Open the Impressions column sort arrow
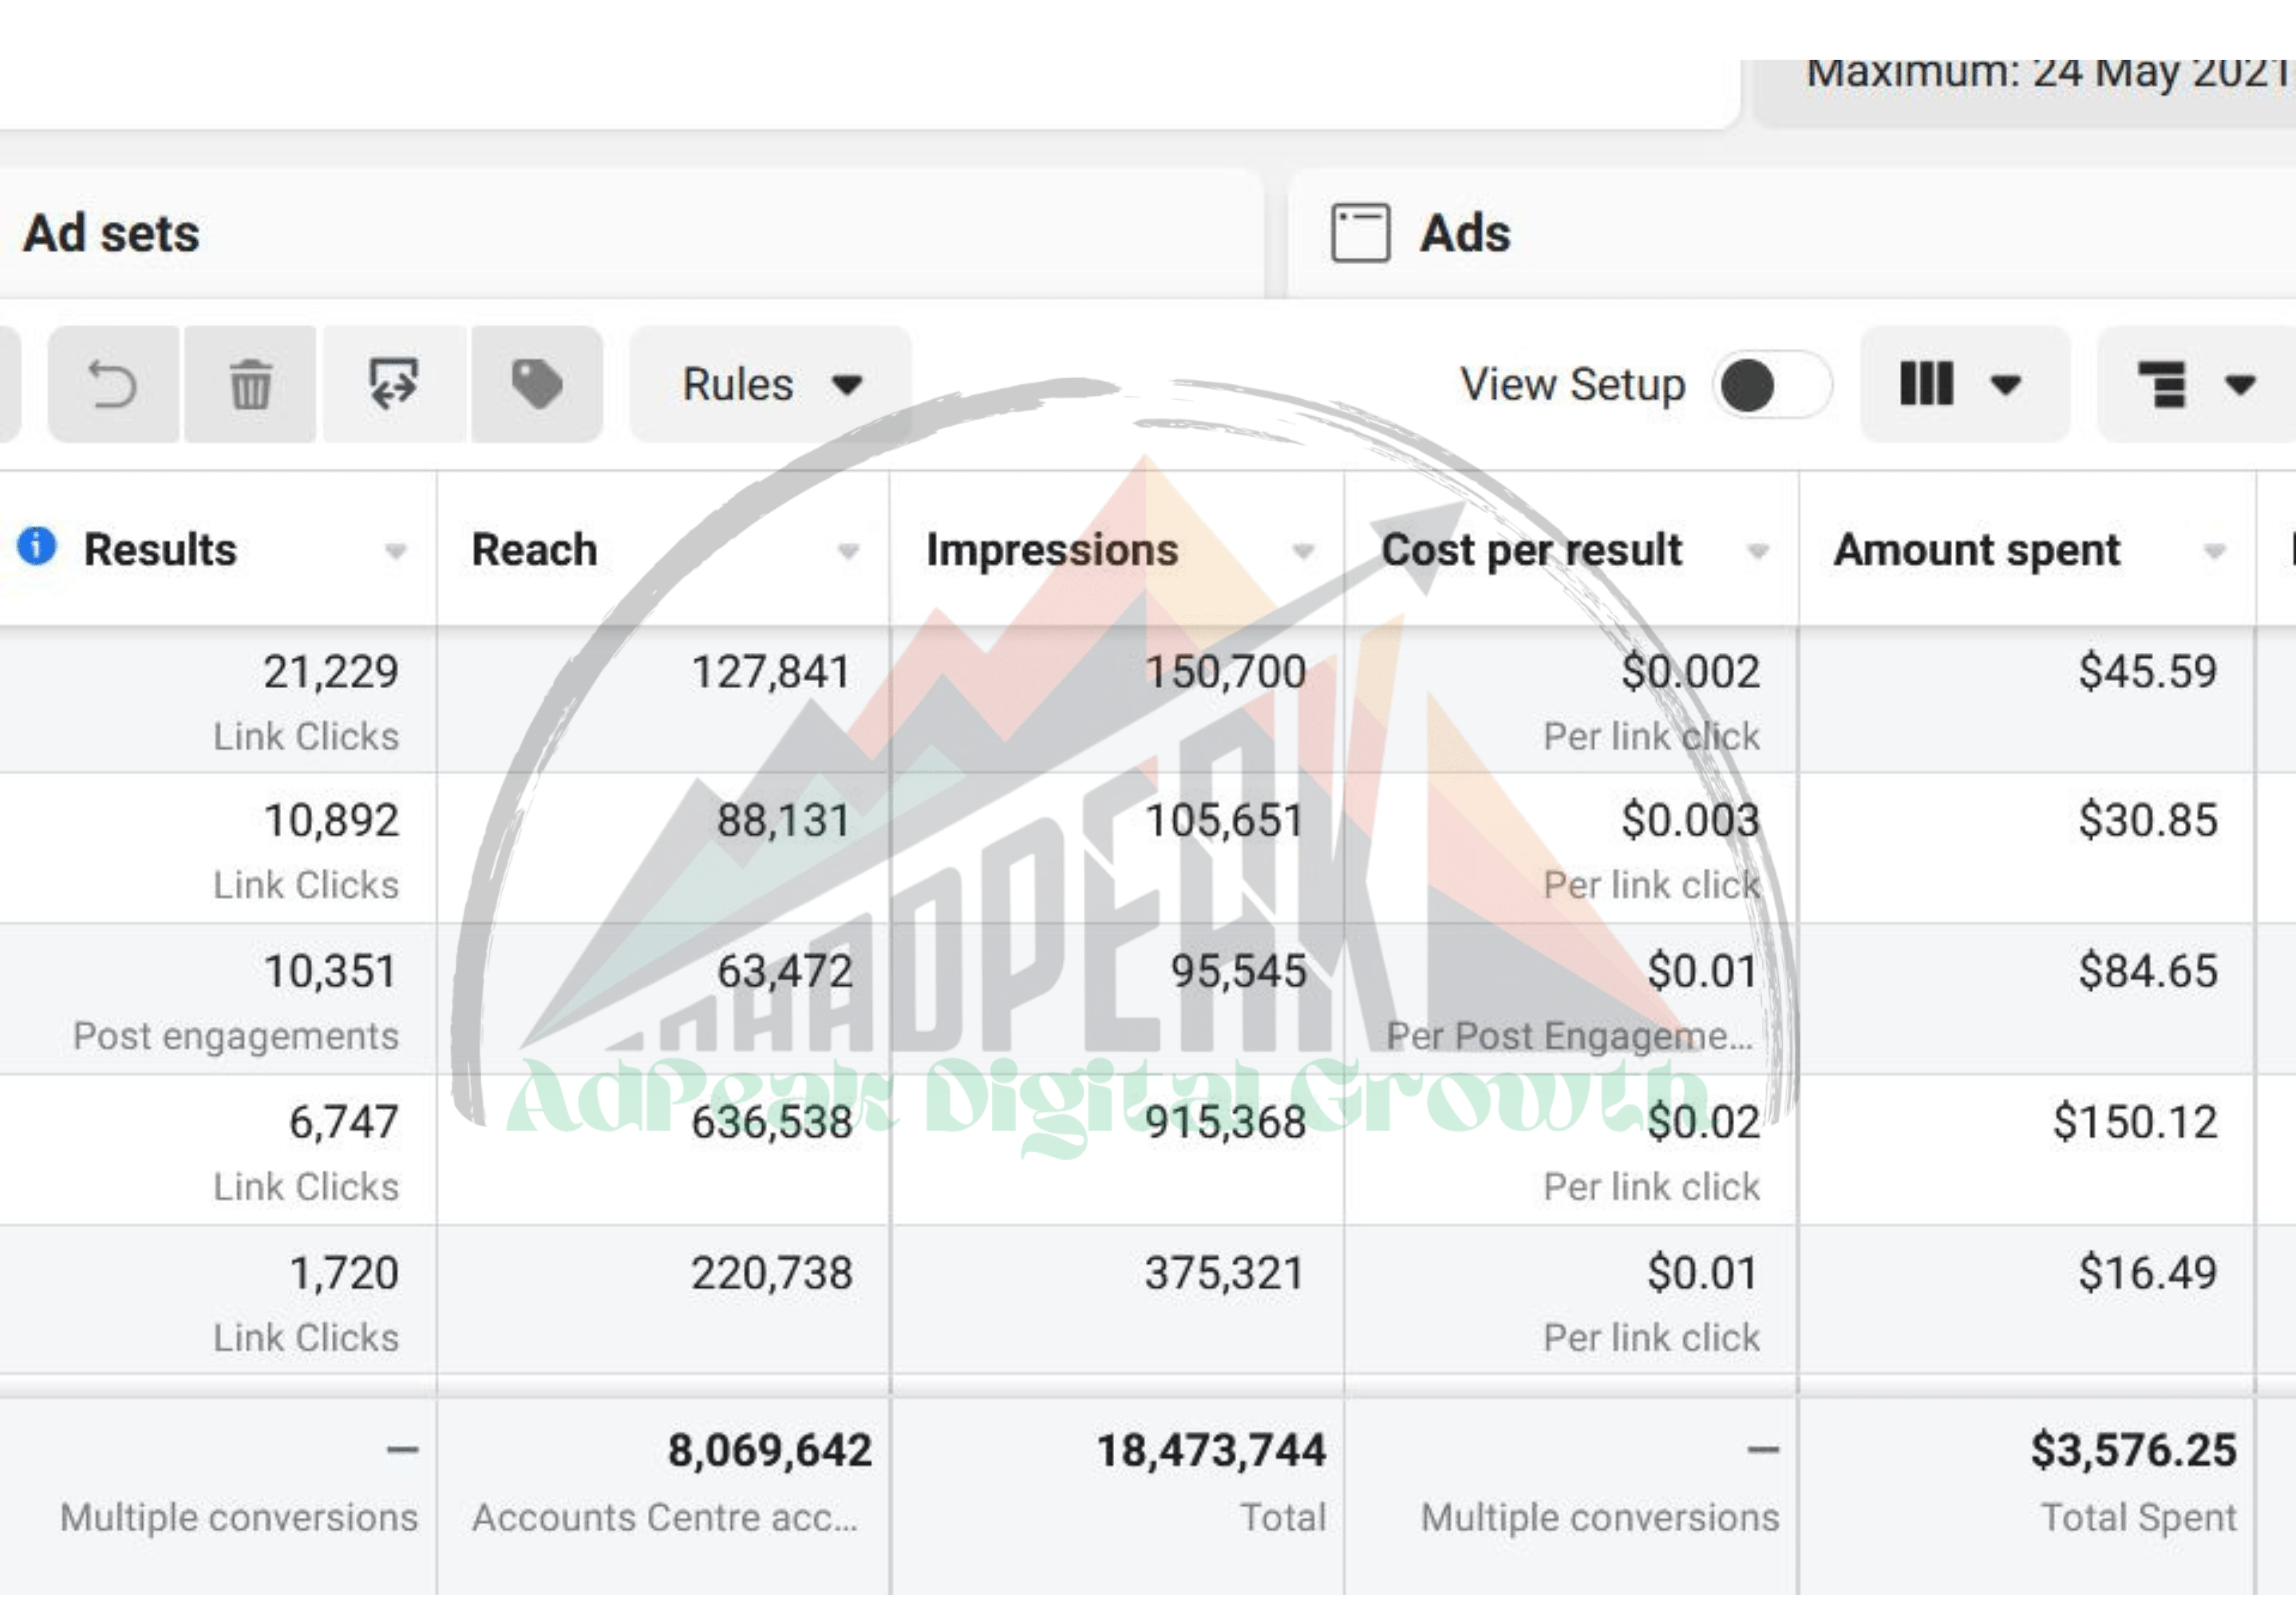 (1303, 551)
